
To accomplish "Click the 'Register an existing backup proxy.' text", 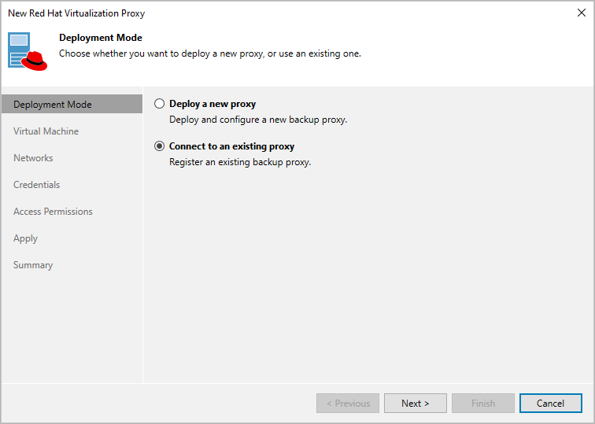I will click(240, 162).
